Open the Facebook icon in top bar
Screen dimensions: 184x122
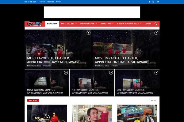149,2
